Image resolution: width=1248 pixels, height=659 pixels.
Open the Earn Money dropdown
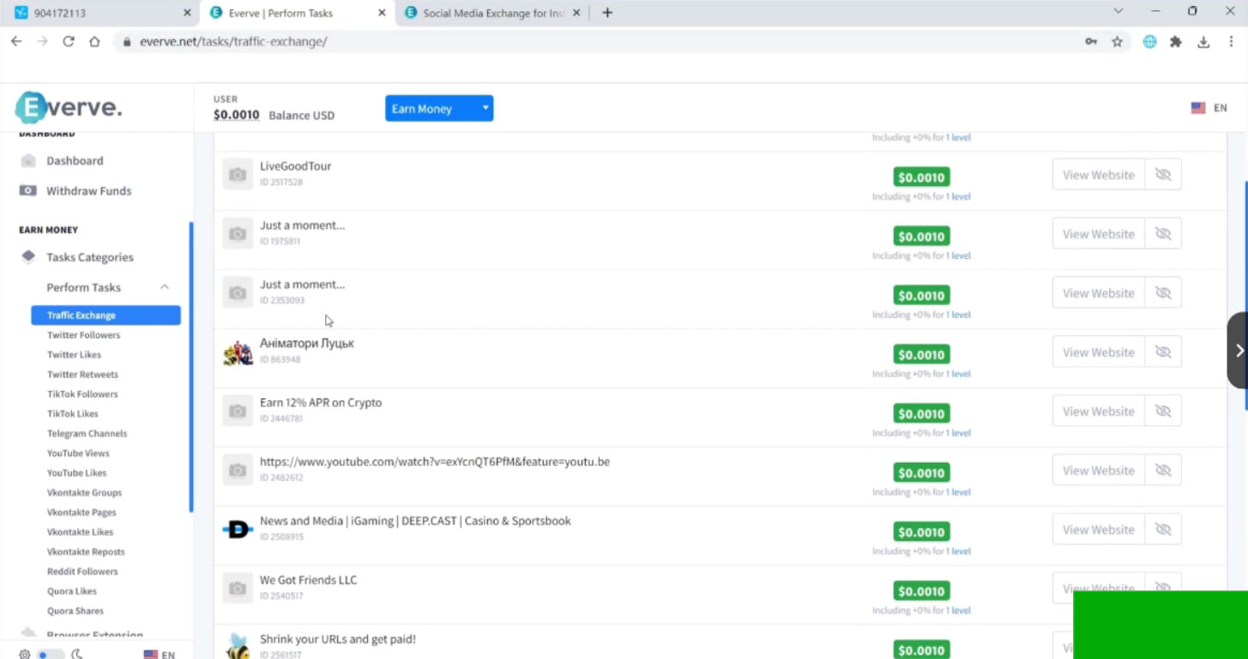438,109
